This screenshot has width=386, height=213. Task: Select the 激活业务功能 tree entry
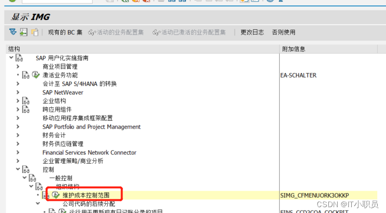(60, 75)
